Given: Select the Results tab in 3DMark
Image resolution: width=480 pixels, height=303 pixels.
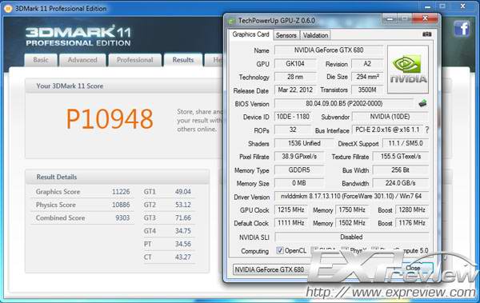Looking at the screenshot, I should click(183, 60).
